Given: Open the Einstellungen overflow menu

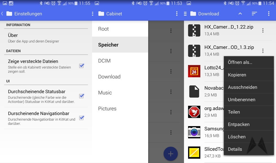Looking at the screenshot, I should click(x=92, y=14).
